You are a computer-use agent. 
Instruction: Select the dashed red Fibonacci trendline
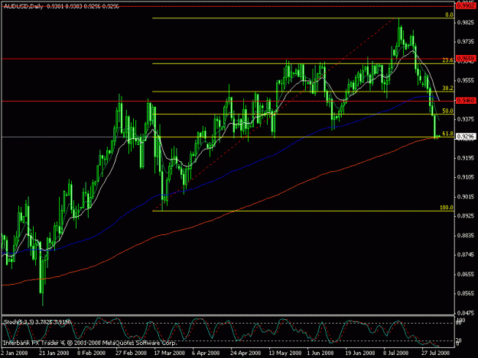coord(275,115)
